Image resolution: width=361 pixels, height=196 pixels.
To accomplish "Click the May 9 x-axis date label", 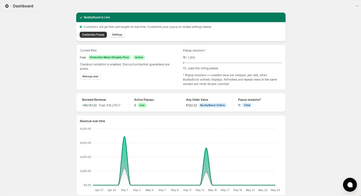I will [x=175, y=190].
